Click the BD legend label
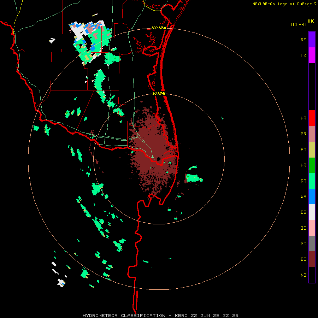This screenshot has height=318, width=318. (x=303, y=150)
